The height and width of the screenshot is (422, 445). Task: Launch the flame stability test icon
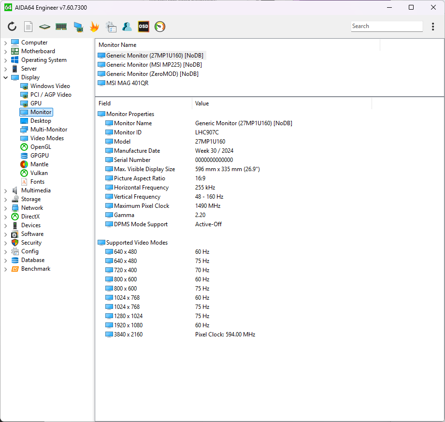(x=95, y=27)
